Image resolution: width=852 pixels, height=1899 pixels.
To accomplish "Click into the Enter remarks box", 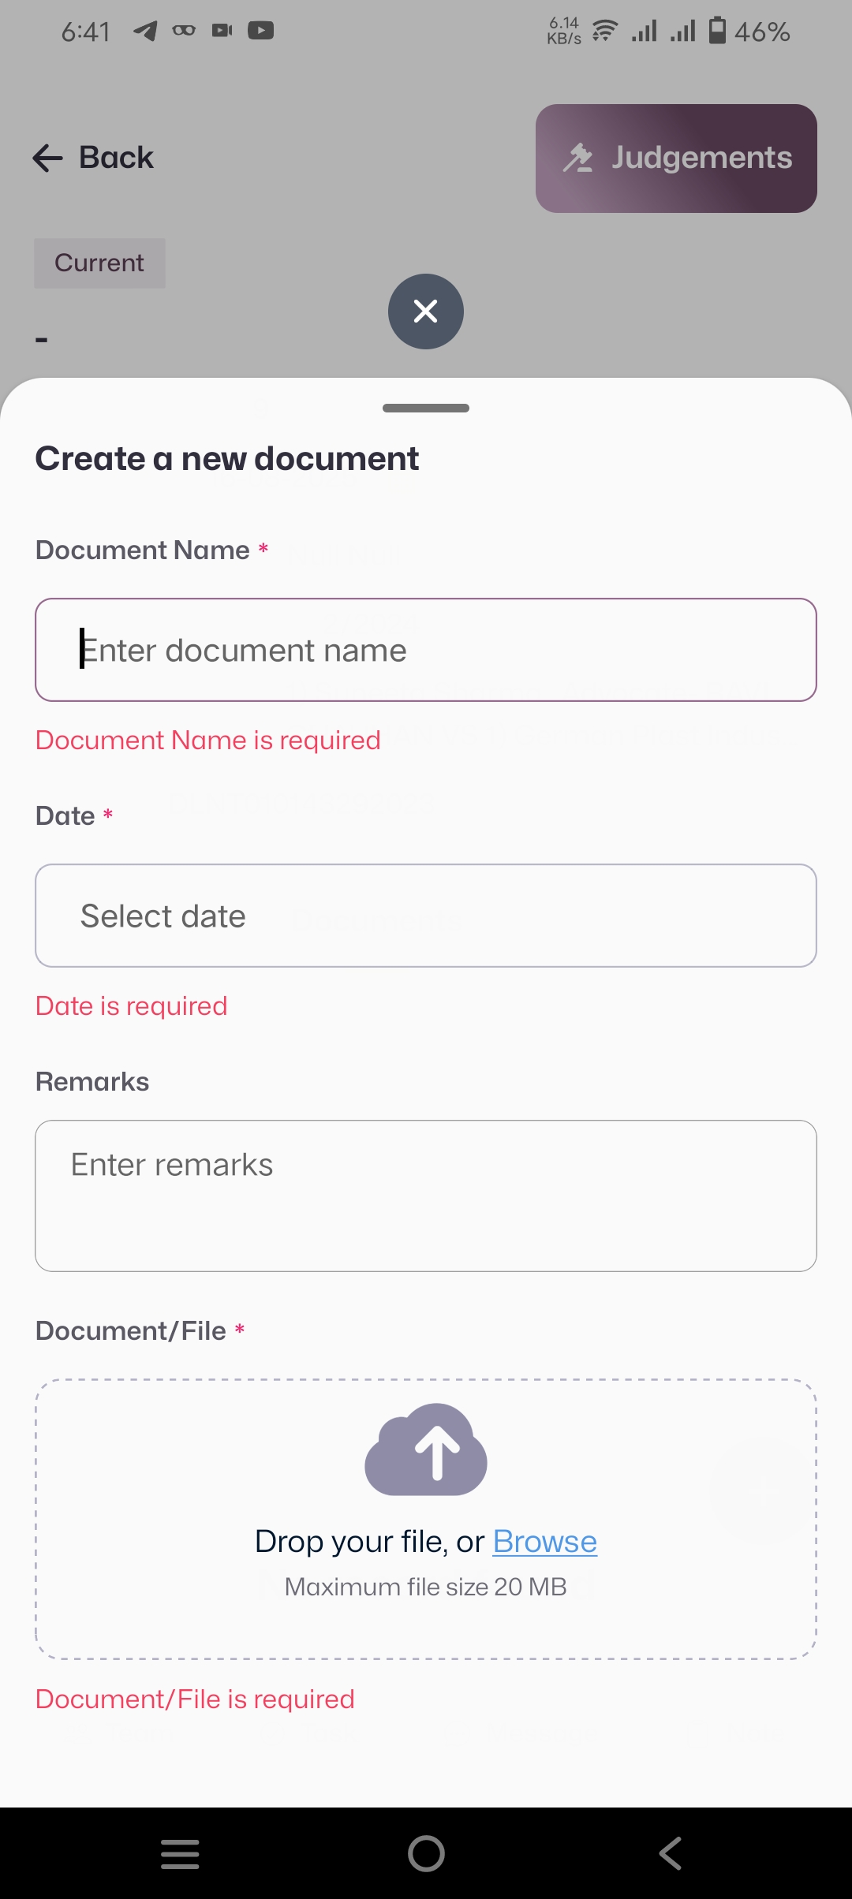I will [x=426, y=1196].
